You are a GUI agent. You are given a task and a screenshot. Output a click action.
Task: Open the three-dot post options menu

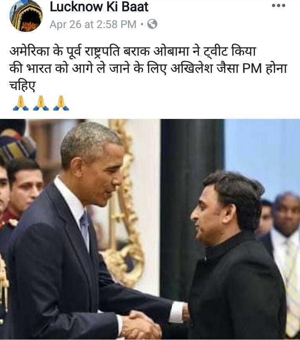(x=278, y=5)
